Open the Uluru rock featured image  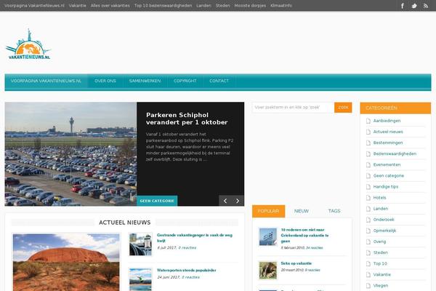[66, 263]
